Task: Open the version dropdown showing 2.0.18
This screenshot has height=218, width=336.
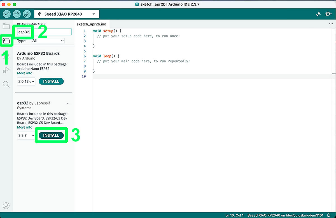Action: point(26,81)
